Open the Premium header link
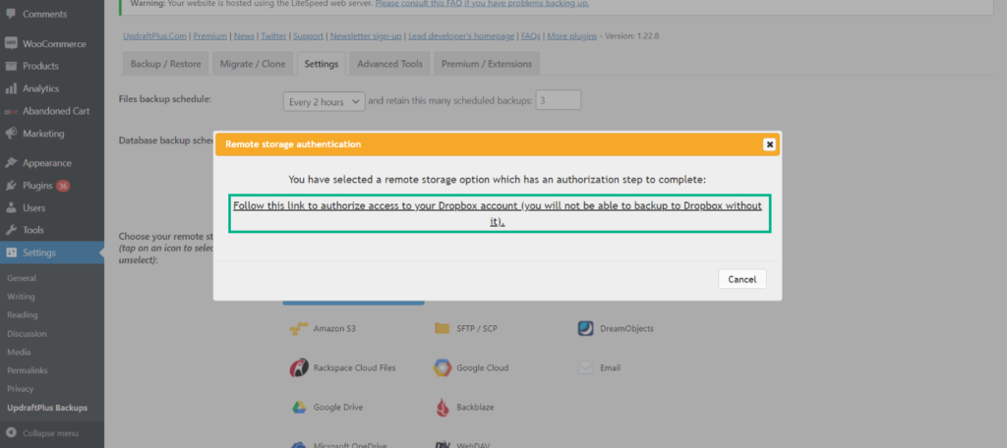Image resolution: width=1007 pixels, height=448 pixels. (210, 36)
